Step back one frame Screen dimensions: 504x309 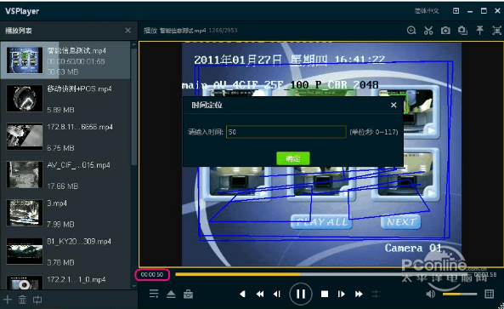tap(277, 294)
